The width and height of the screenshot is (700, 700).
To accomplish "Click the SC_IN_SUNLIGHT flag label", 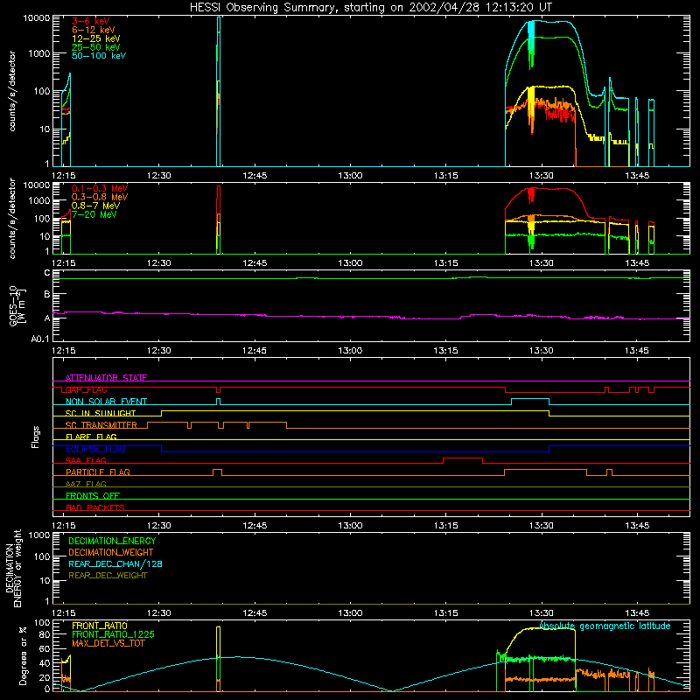I will pos(101,413).
